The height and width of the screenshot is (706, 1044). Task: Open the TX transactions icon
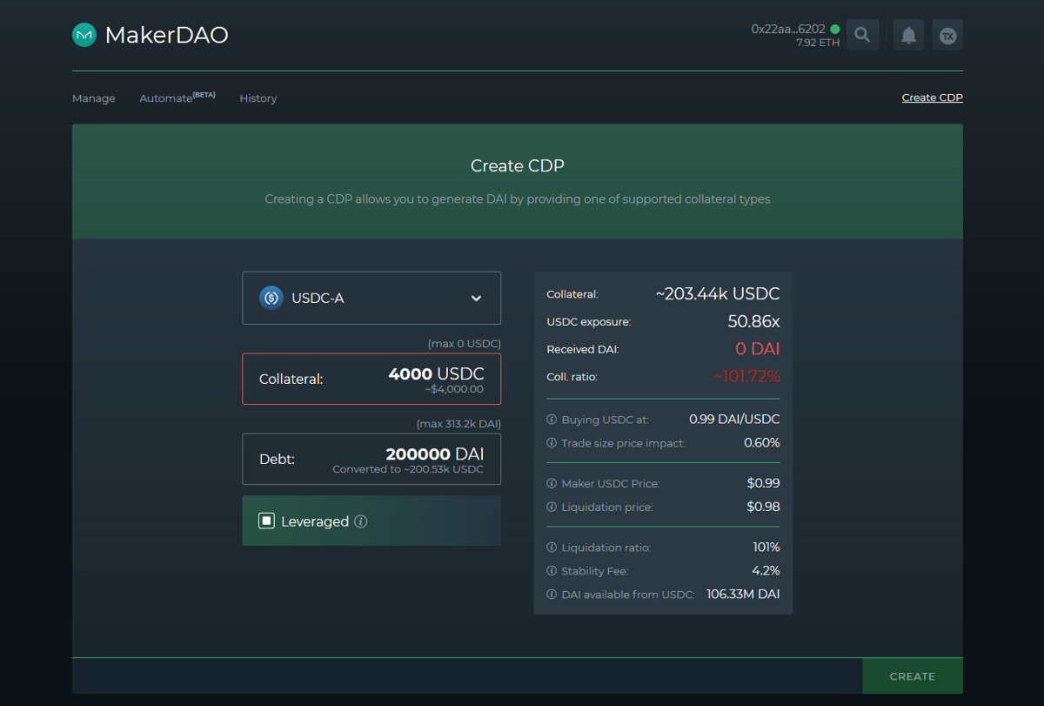pyautogui.click(x=947, y=35)
